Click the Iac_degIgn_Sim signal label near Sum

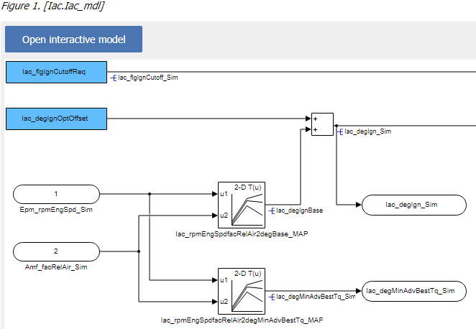(x=367, y=131)
